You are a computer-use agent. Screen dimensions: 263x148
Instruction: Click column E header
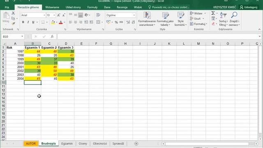81,44
